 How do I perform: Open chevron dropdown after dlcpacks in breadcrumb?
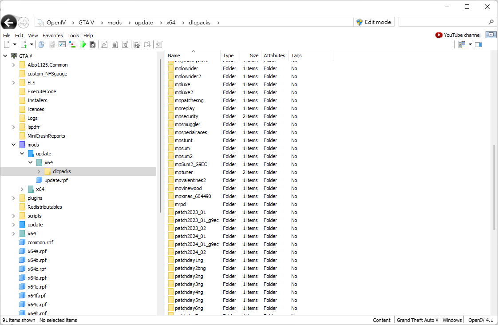click(x=218, y=23)
